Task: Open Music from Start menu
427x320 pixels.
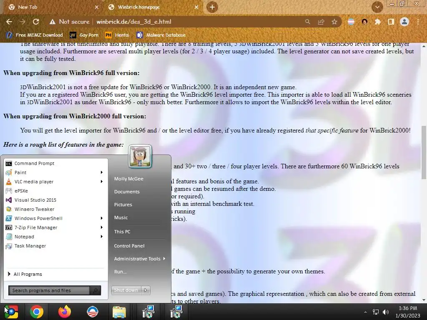Action: [x=121, y=217]
